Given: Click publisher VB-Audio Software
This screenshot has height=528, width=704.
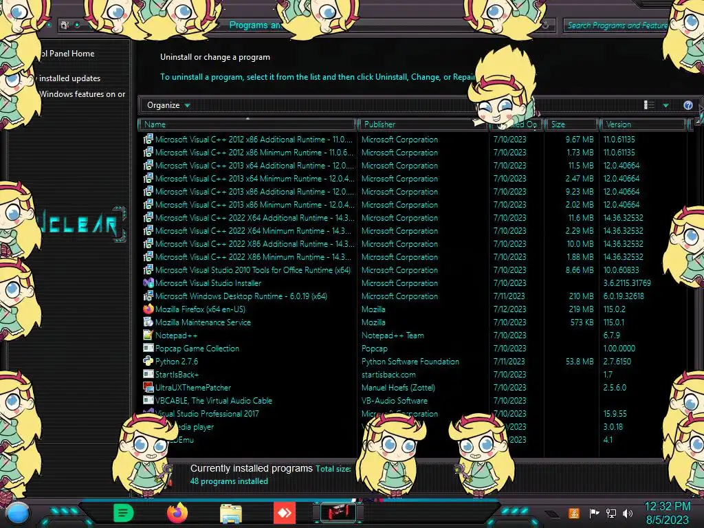Looking at the screenshot, I should click(395, 400).
